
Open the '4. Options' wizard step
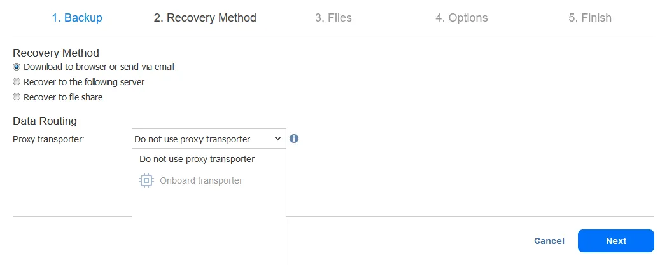tap(461, 18)
